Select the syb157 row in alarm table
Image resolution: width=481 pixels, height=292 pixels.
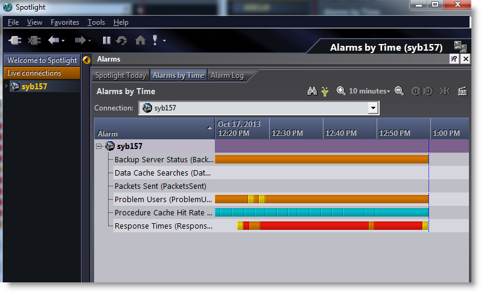tap(154, 147)
